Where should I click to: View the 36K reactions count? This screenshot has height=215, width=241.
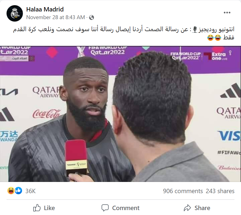(x=30, y=191)
